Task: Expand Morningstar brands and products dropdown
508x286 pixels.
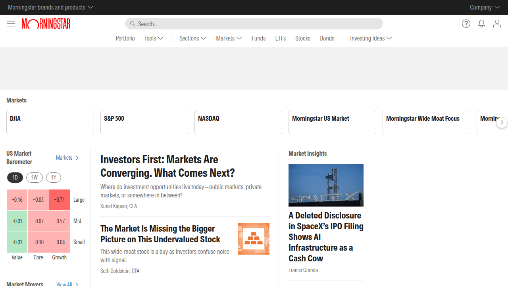Action: coord(50,7)
